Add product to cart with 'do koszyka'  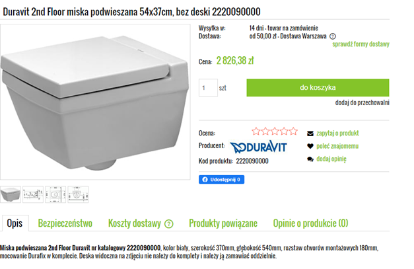click(x=318, y=87)
